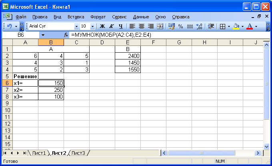Open the font size 10 dropdown
Viewport: 272px width, 166px height.
(x=93, y=26)
